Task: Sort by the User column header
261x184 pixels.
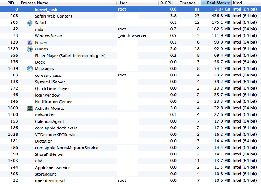Action: tap(137, 3)
